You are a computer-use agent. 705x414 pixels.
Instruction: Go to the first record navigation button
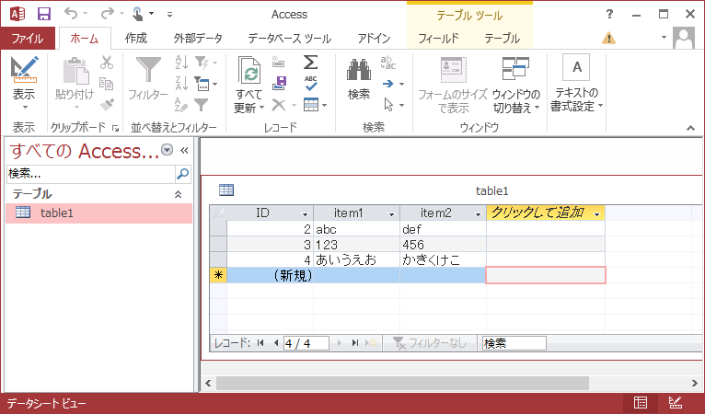pos(260,343)
